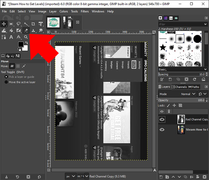Image resolution: width=209 pixels, height=180 pixels.
Task: Select the Text tool
Action: [11, 37]
